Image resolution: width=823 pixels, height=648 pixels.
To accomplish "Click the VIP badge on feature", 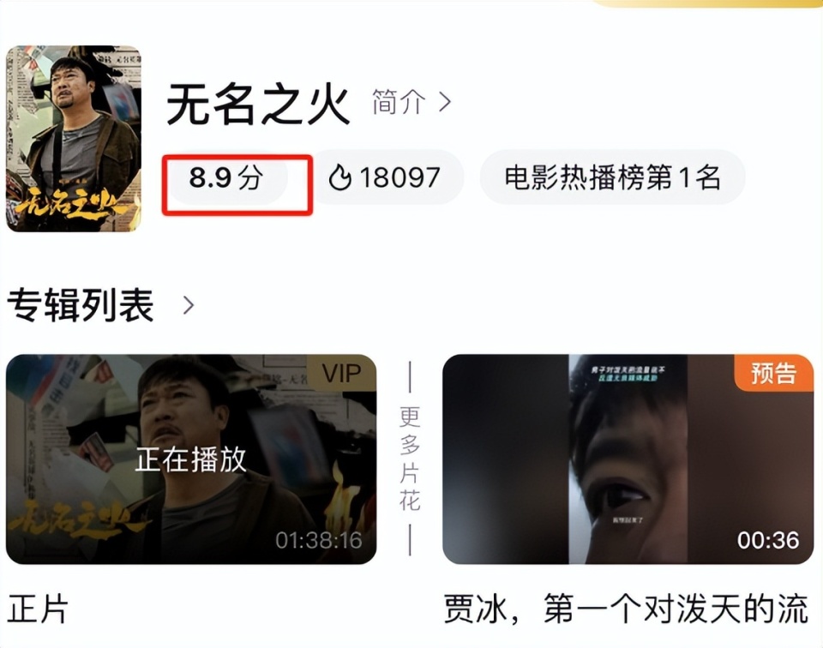I will pos(342,373).
